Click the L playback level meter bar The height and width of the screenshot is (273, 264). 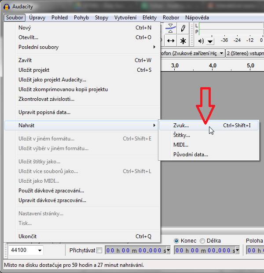231,26
